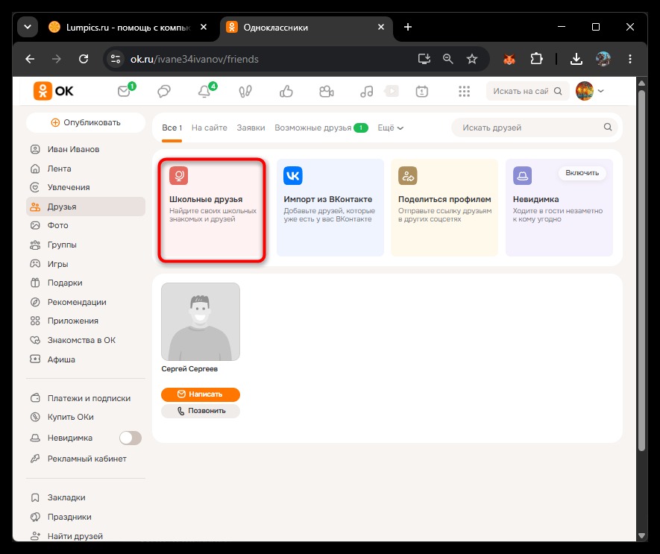Switch to the Все tab

point(172,128)
